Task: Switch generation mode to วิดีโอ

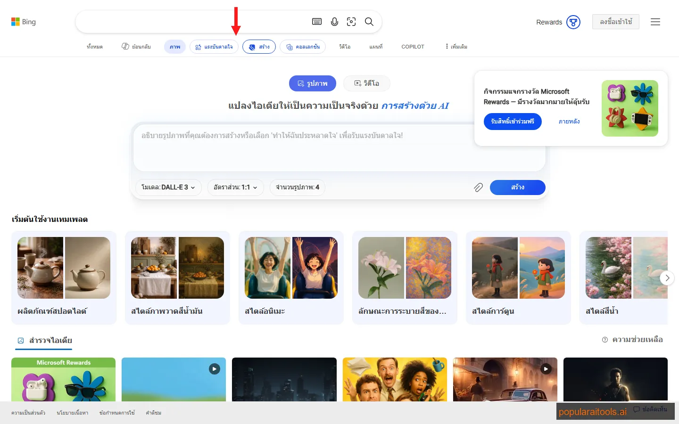Action: [x=367, y=83]
